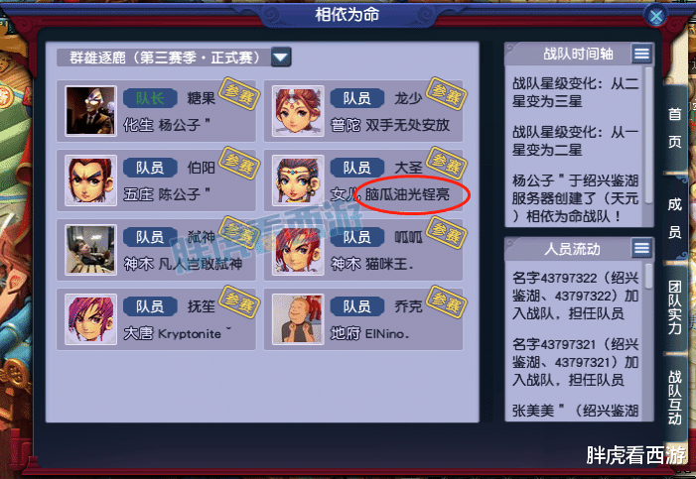Image resolution: width=696 pixels, height=479 pixels.
Task: Click 伯阳's red-haired avatar
Action: point(90,180)
